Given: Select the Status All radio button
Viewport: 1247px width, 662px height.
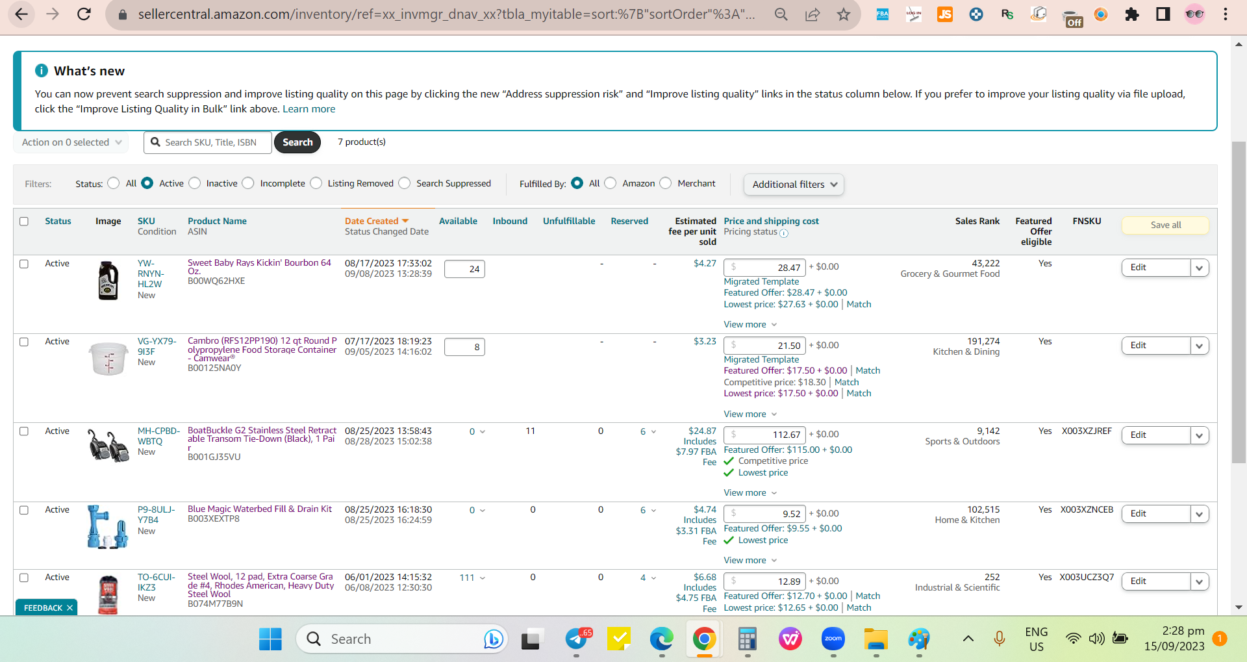Looking at the screenshot, I should point(114,183).
